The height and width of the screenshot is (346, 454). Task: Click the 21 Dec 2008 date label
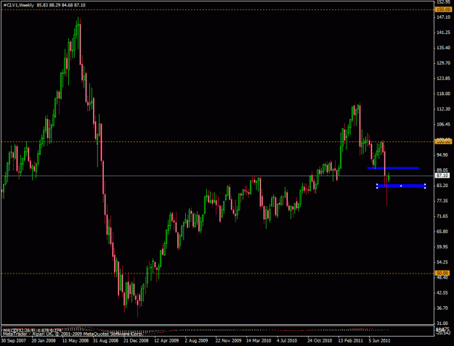[x=136, y=340]
